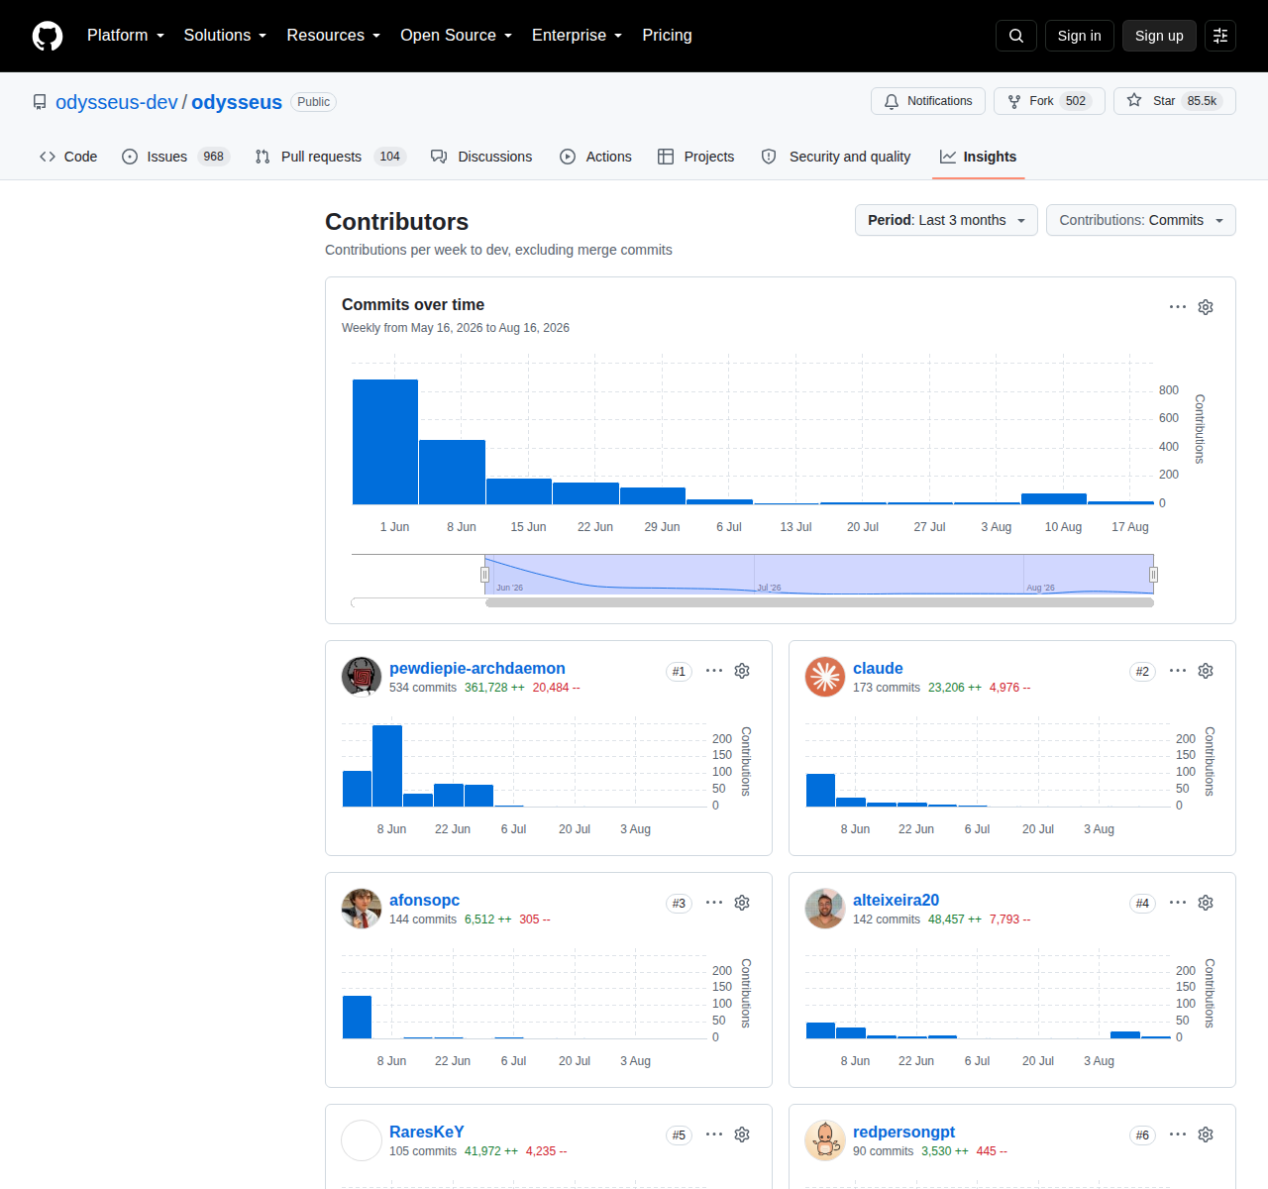
Task: Switch to the Issues tab
Action: pyautogui.click(x=175, y=157)
